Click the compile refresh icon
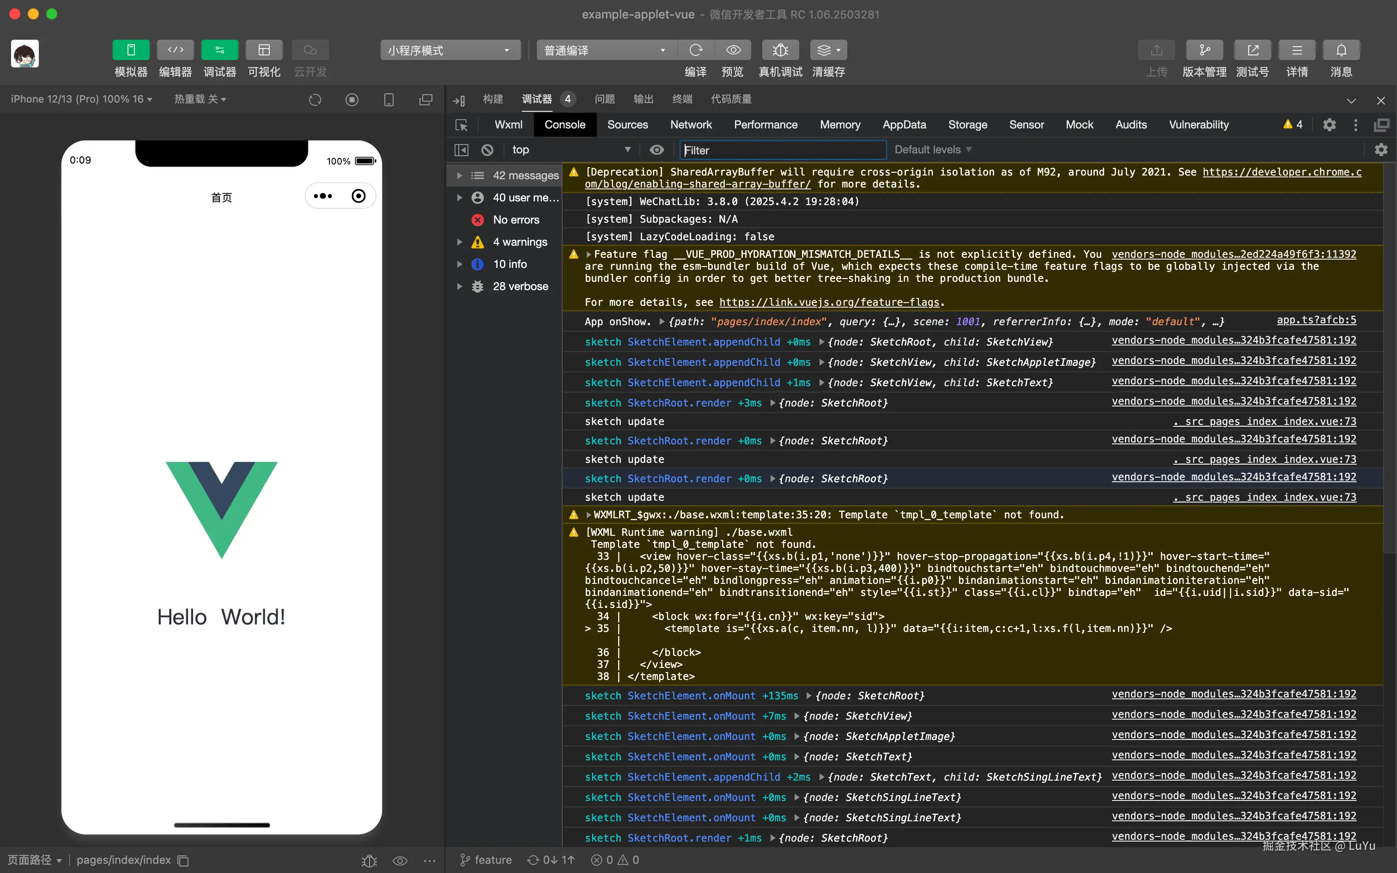Screen dimensions: 1397x873 point(696,50)
